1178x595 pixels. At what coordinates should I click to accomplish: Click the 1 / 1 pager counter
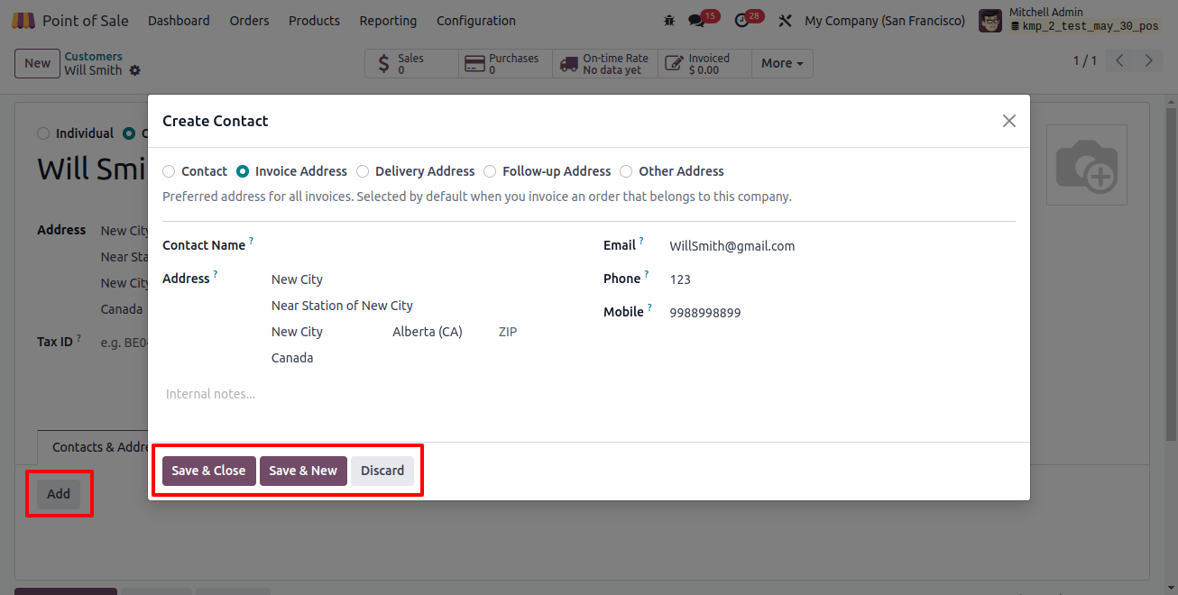click(x=1085, y=61)
